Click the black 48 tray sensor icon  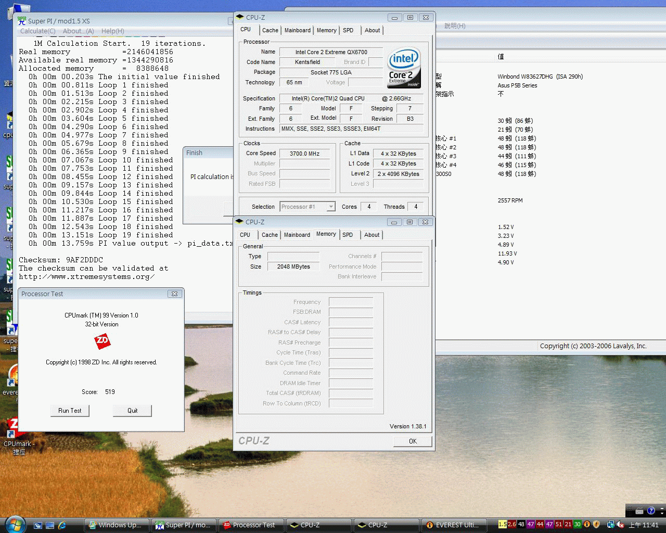click(521, 525)
